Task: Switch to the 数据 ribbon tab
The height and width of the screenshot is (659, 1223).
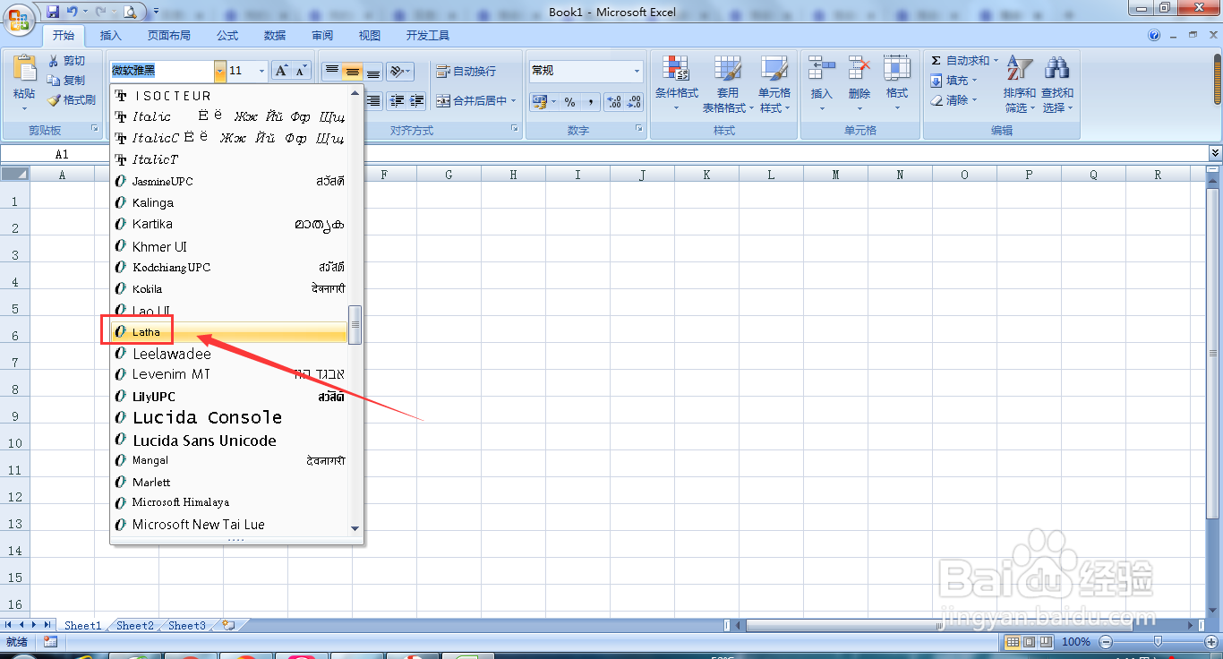Action: click(x=275, y=36)
